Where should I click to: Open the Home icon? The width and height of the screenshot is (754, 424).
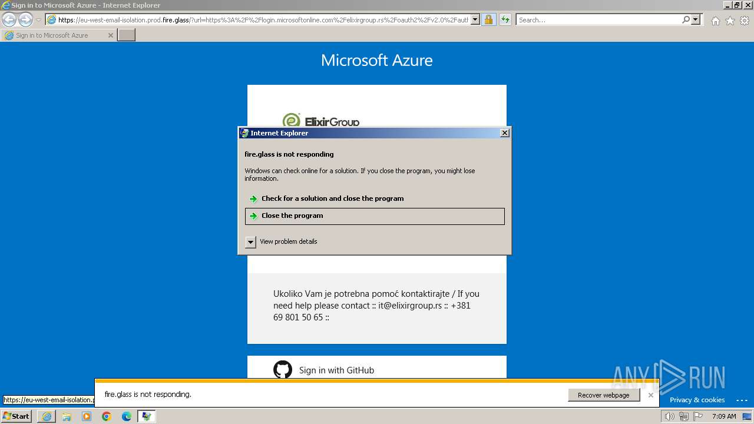[x=715, y=21]
